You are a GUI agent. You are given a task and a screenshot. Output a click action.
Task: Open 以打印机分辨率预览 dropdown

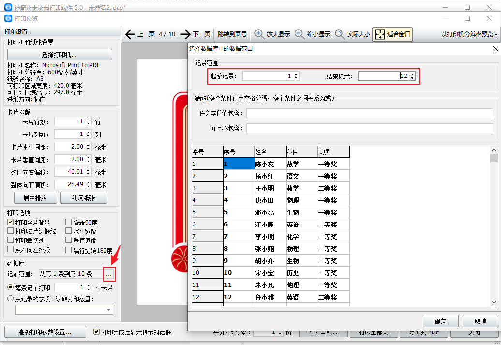[469, 34]
